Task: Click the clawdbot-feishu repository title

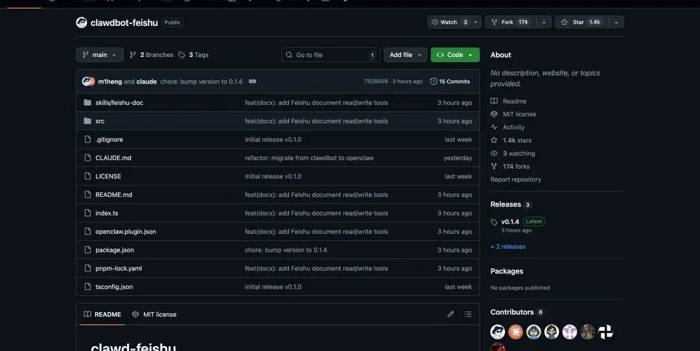Action: point(124,23)
